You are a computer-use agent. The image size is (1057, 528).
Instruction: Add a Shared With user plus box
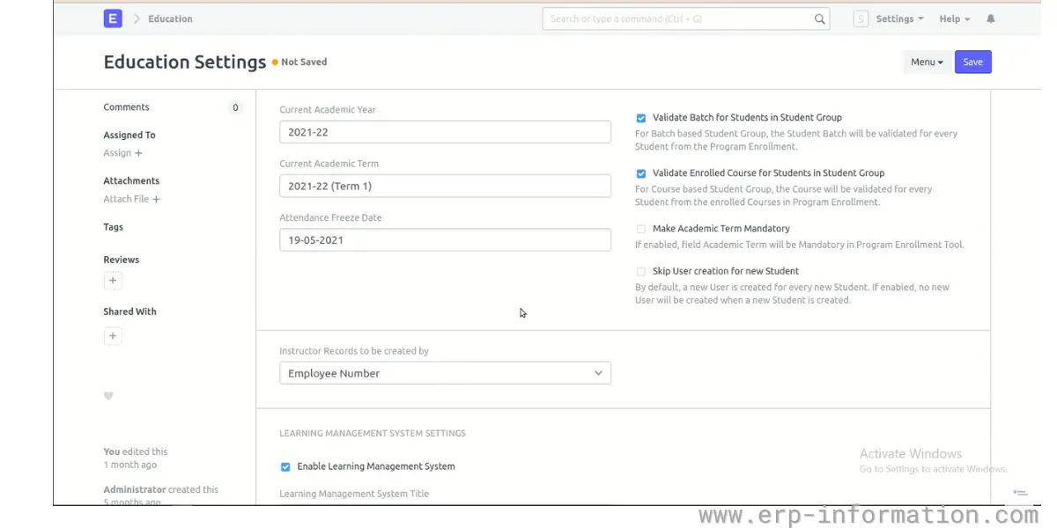pyautogui.click(x=113, y=336)
